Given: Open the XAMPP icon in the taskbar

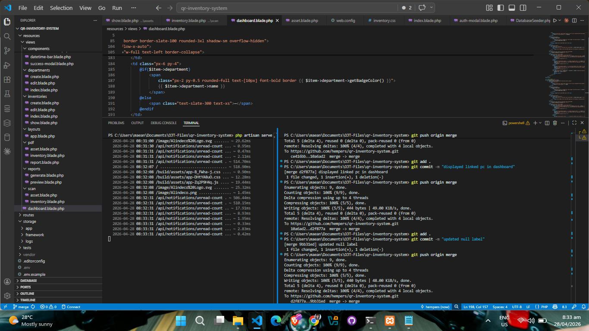Looking at the screenshot, I should [389, 321].
